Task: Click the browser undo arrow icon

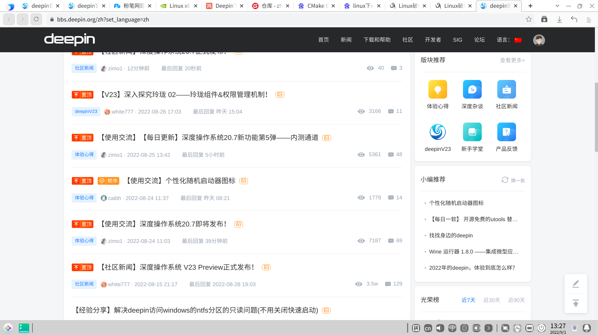Action: click(574, 19)
